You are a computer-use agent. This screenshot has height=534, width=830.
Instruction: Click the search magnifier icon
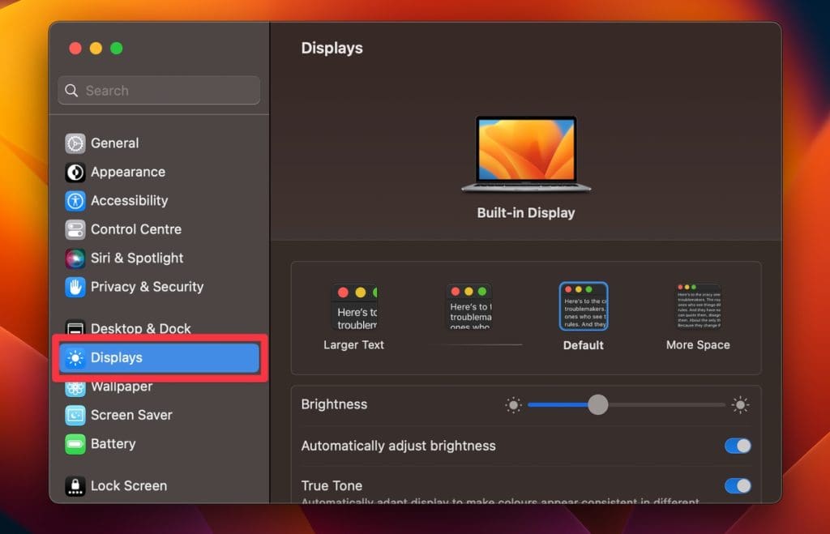click(71, 91)
